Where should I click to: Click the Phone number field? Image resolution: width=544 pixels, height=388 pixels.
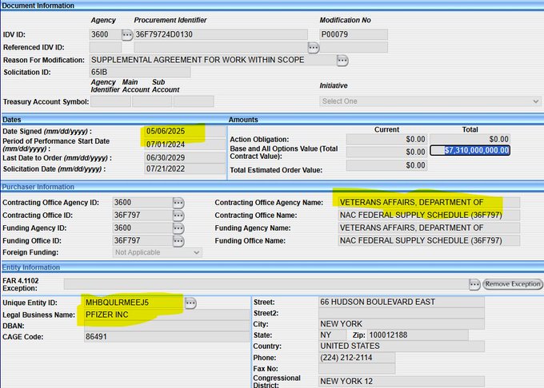tap(356, 356)
